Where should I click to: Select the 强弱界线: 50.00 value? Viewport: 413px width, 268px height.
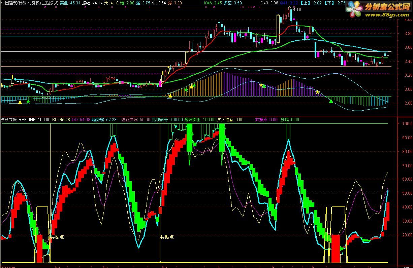coord(136,119)
